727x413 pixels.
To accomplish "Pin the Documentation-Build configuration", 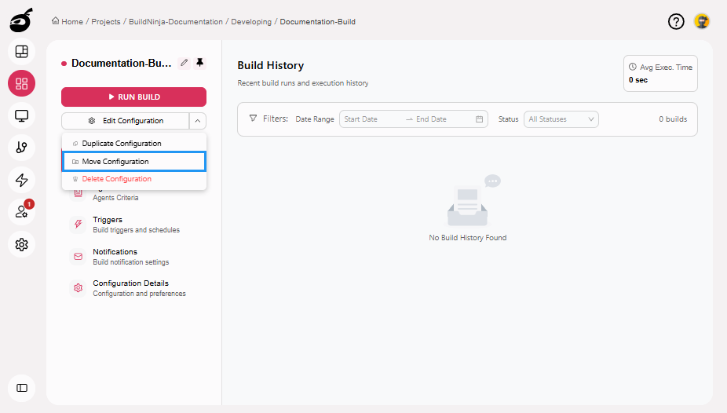I will 200,63.
